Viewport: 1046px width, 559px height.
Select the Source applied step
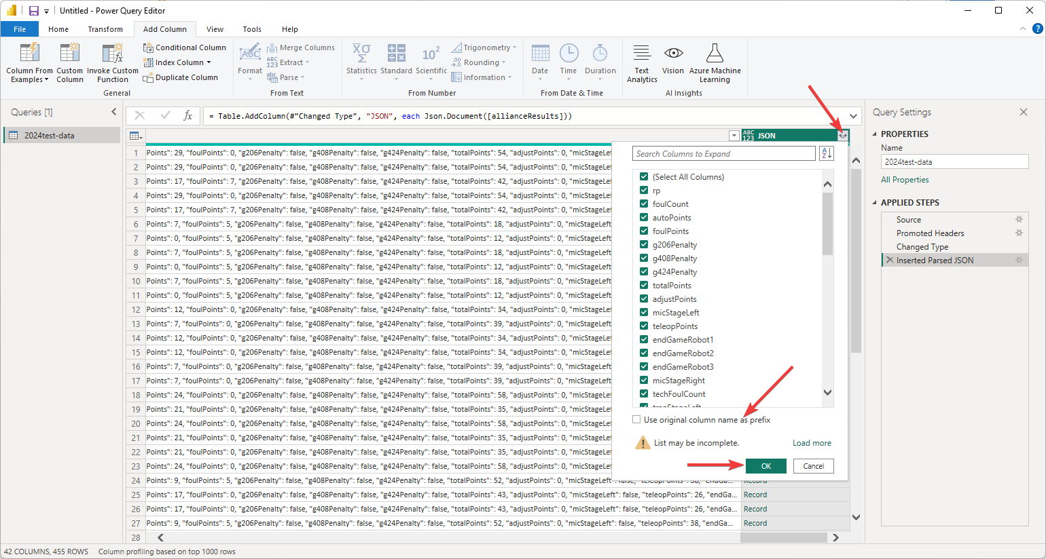coord(909,220)
